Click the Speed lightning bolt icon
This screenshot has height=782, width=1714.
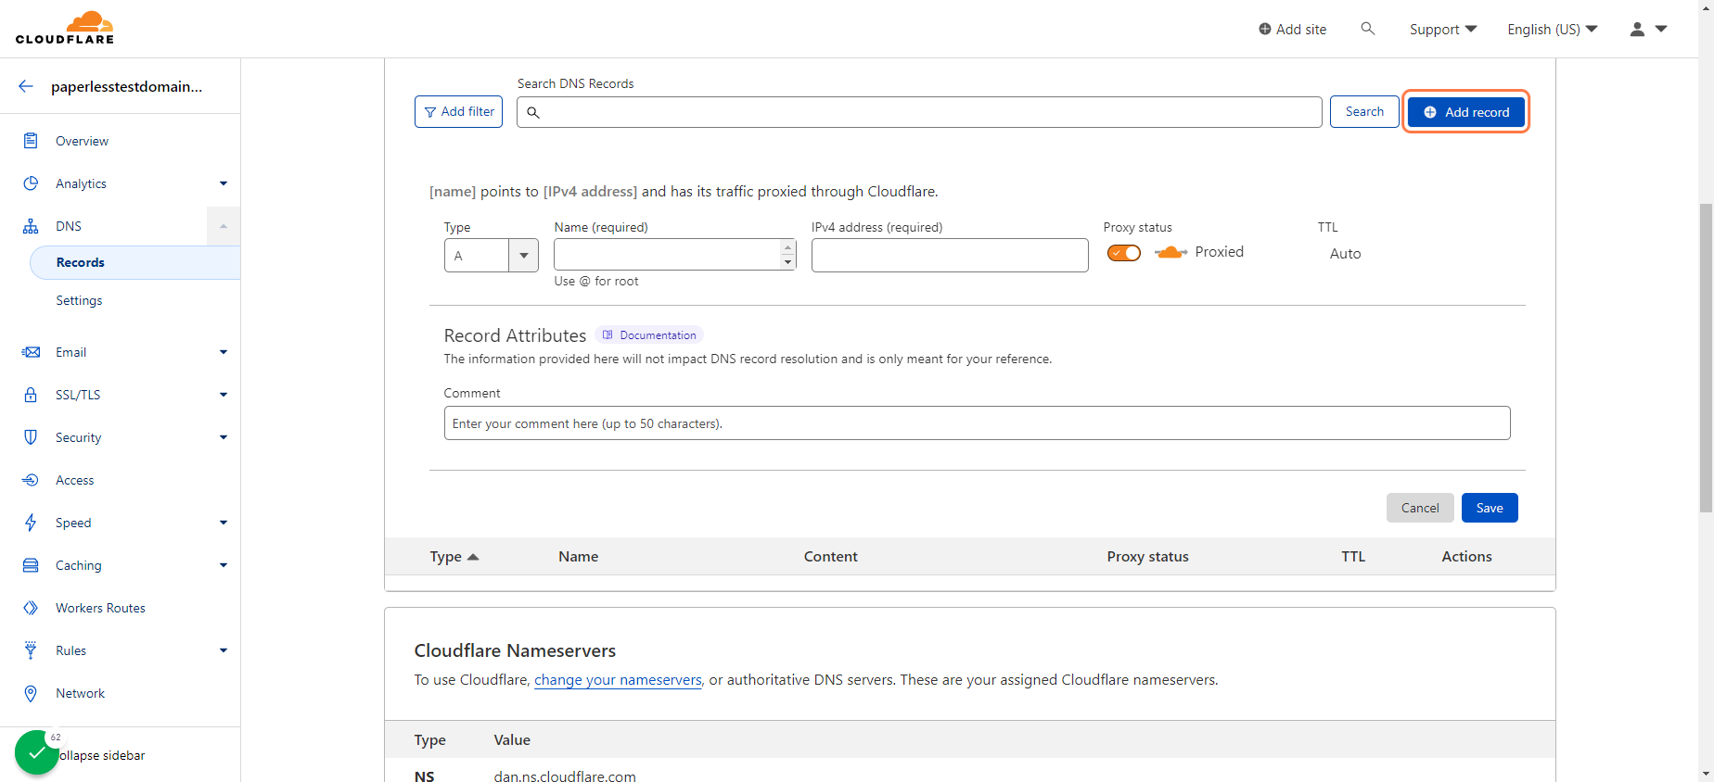click(x=31, y=523)
